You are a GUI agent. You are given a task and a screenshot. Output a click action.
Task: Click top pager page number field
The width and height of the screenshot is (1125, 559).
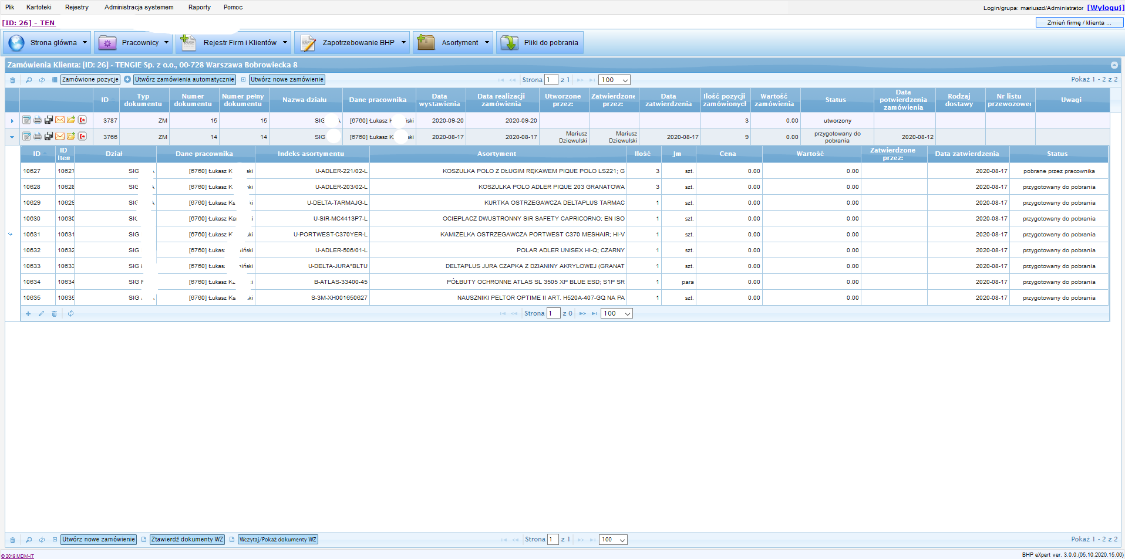551,80
